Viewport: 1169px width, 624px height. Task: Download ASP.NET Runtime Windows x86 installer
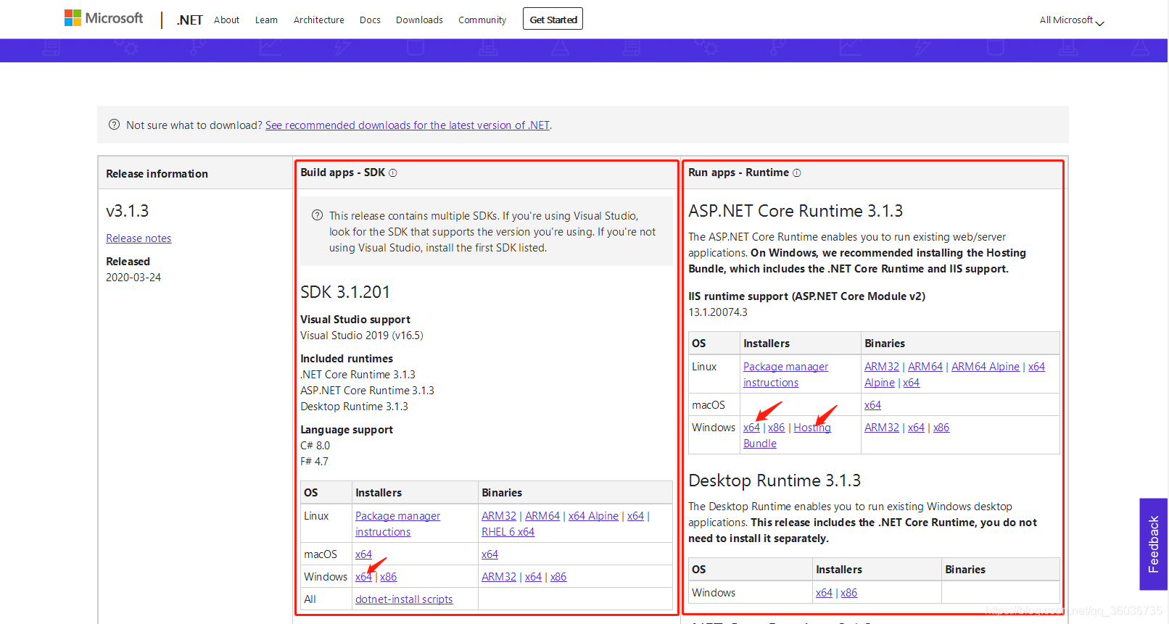coord(776,428)
